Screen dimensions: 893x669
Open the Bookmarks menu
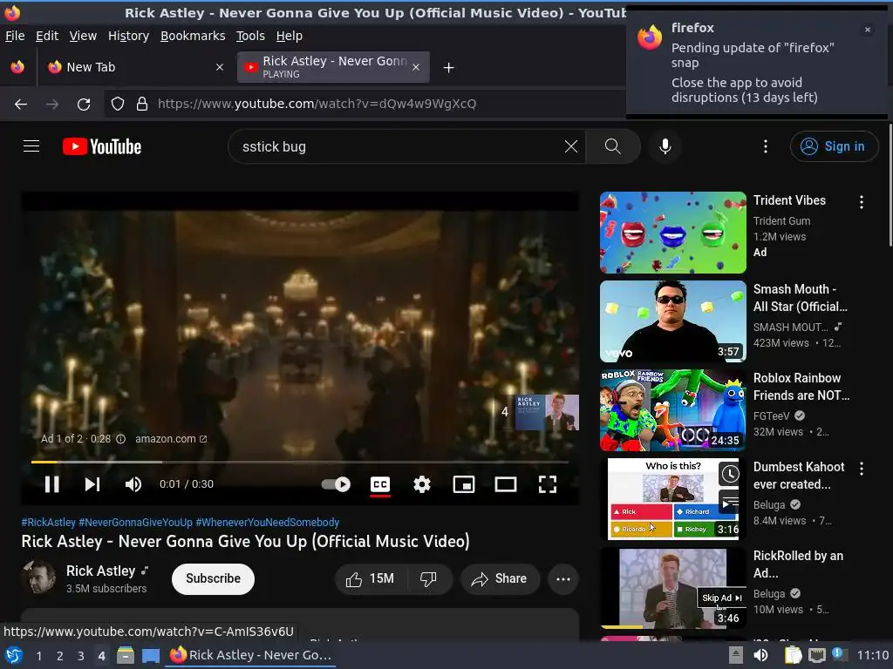(193, 36)
